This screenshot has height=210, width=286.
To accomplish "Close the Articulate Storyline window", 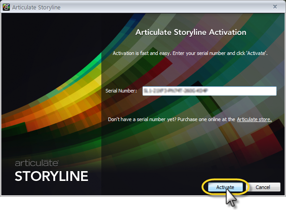I will point(275,7).
